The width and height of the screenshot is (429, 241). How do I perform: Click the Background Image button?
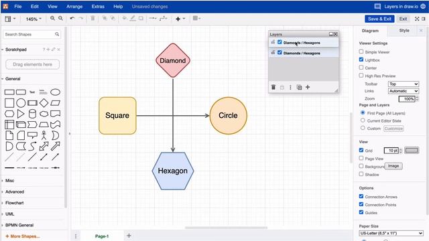coord(393,166)
